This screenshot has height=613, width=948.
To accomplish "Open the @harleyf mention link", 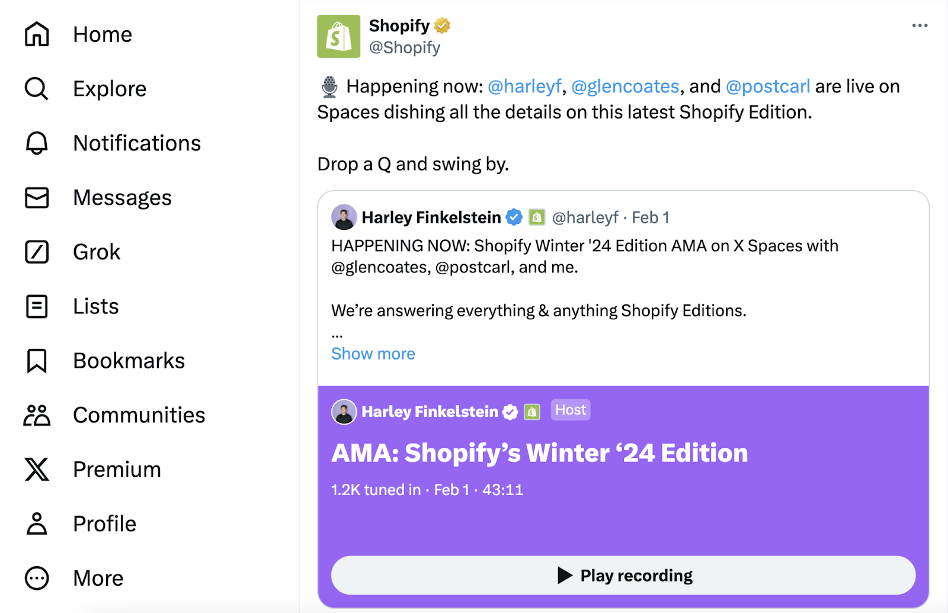I will (524, 86).
